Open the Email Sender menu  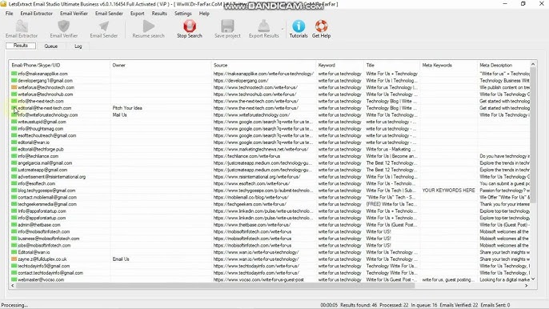(109, 14)
